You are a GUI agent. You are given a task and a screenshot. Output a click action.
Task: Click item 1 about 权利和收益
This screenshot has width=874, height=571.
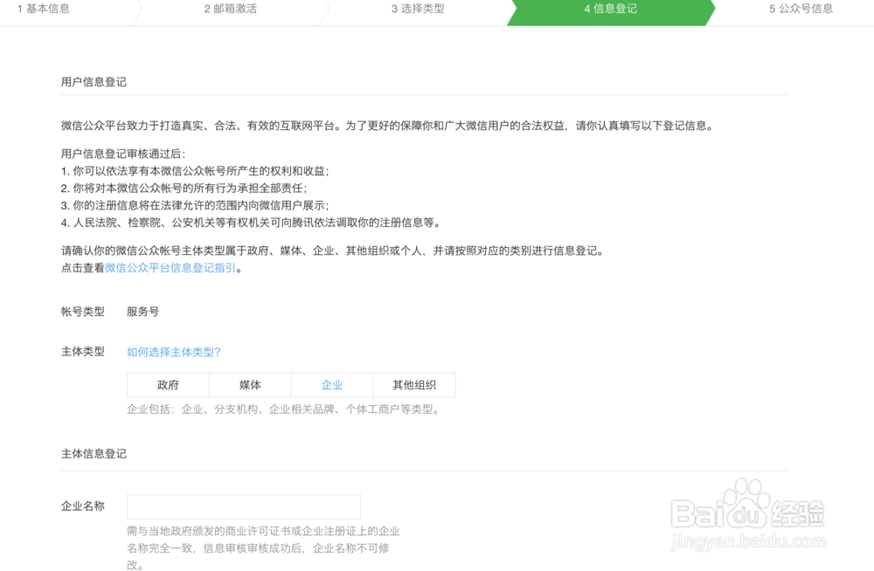pyautogui.click(x=195, y=171)
